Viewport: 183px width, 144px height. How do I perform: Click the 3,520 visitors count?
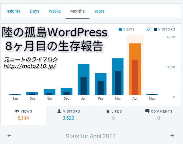(68, 118)
